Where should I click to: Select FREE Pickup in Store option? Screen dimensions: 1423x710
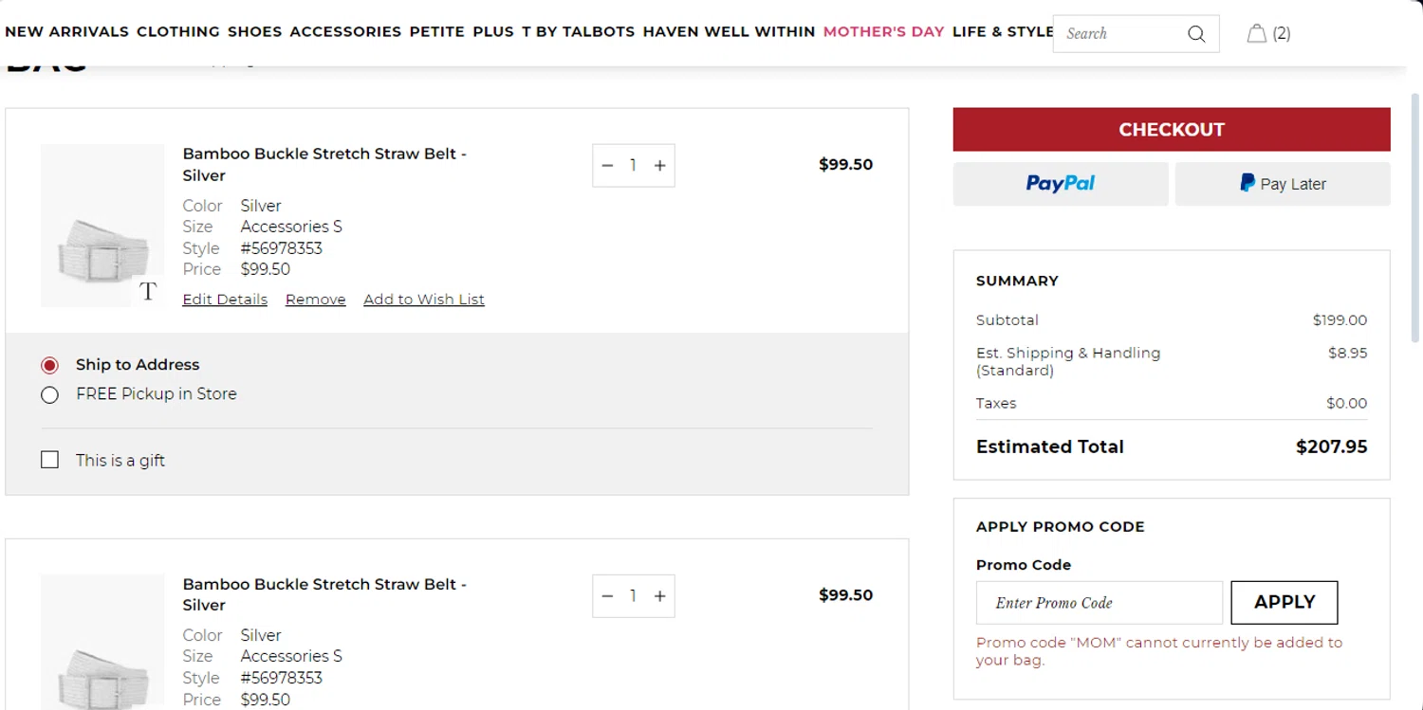tap(50, 394)
